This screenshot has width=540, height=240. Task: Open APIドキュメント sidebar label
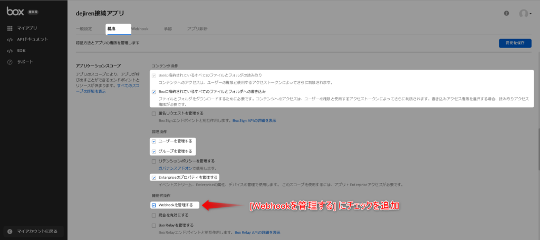tap(32, 40)
